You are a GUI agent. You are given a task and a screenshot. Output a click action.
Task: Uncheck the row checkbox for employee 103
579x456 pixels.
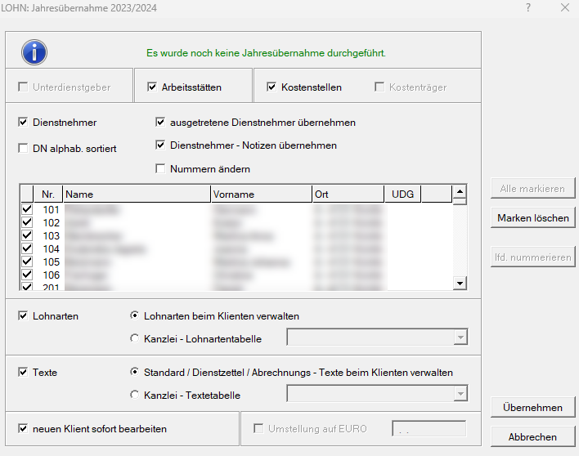27,235
